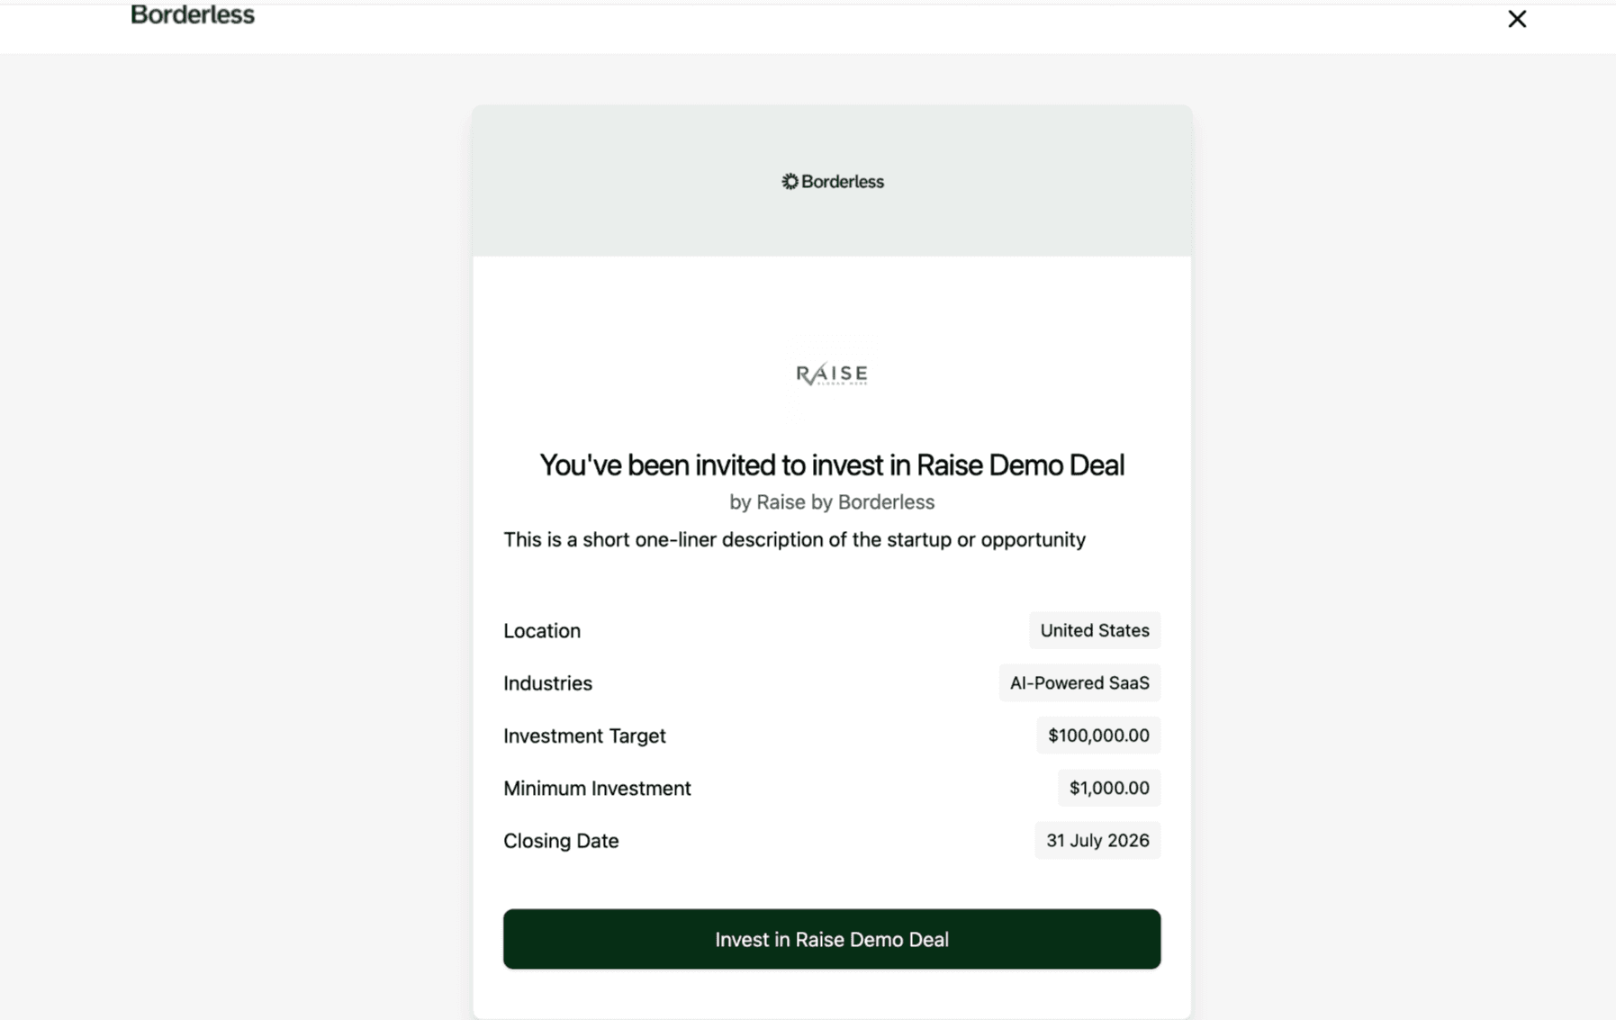
Task: Click 'by Raise by Borderless' subtitle
Action: [832, 502]
